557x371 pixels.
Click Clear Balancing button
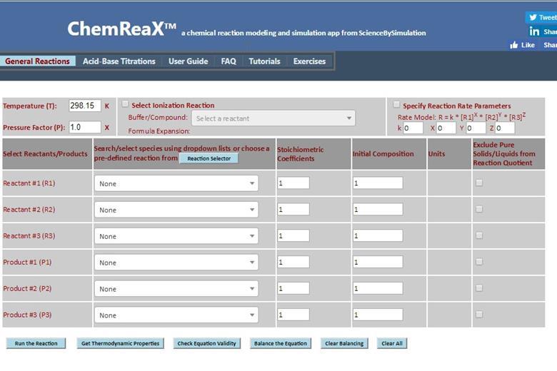tap(344, 343)
